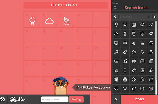Select the pencil icon in the finder grid
Viewport: 158px width, 104px height.
pyautogui.click(x=134, y=70)
